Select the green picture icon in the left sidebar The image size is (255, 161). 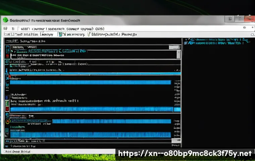(7, 103)
